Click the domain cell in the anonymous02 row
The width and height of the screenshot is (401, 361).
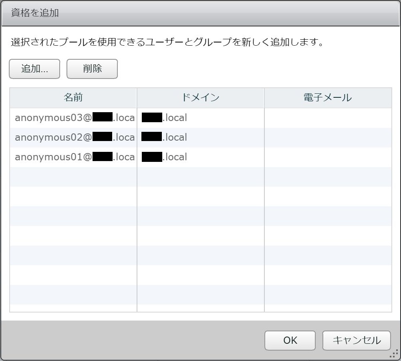tap(200, 137)
